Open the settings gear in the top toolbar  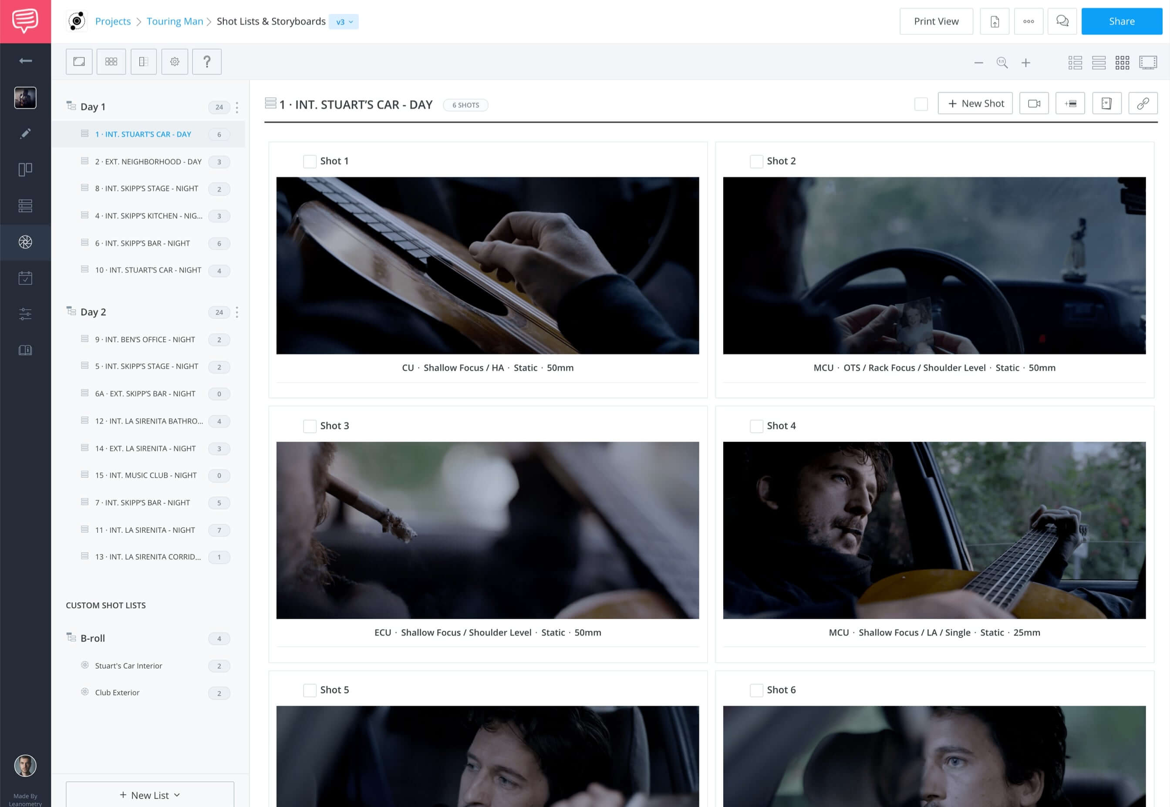[175, 61]
